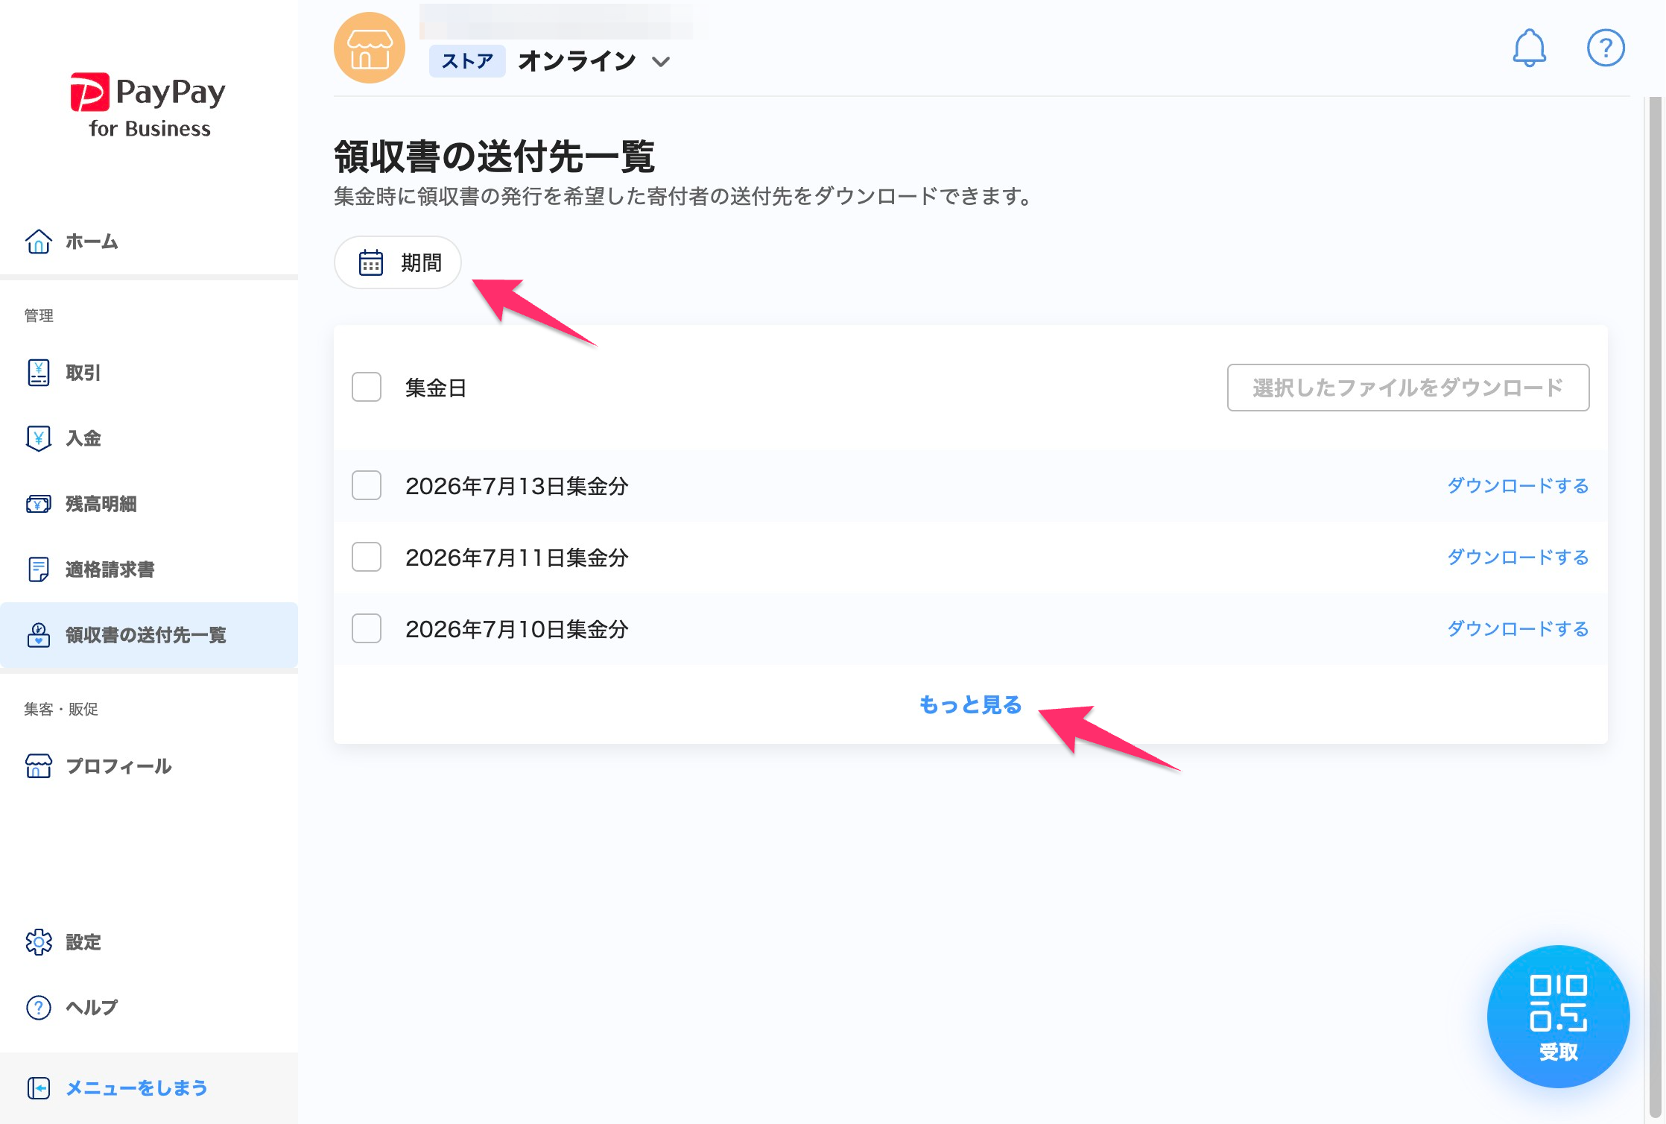1666x1124 pixels.
Task: Click the 2026年7月13日集金分 row text
Action: coord(517,486)
